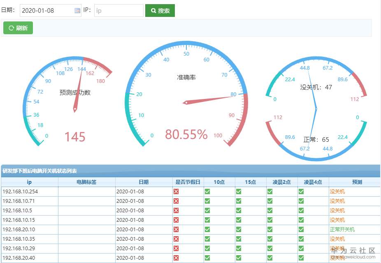Click the 正常开关机 prediction for 192.168.20.10
Image resolution: width=381 pixels, height=263 pixels.
coord(342,229)
